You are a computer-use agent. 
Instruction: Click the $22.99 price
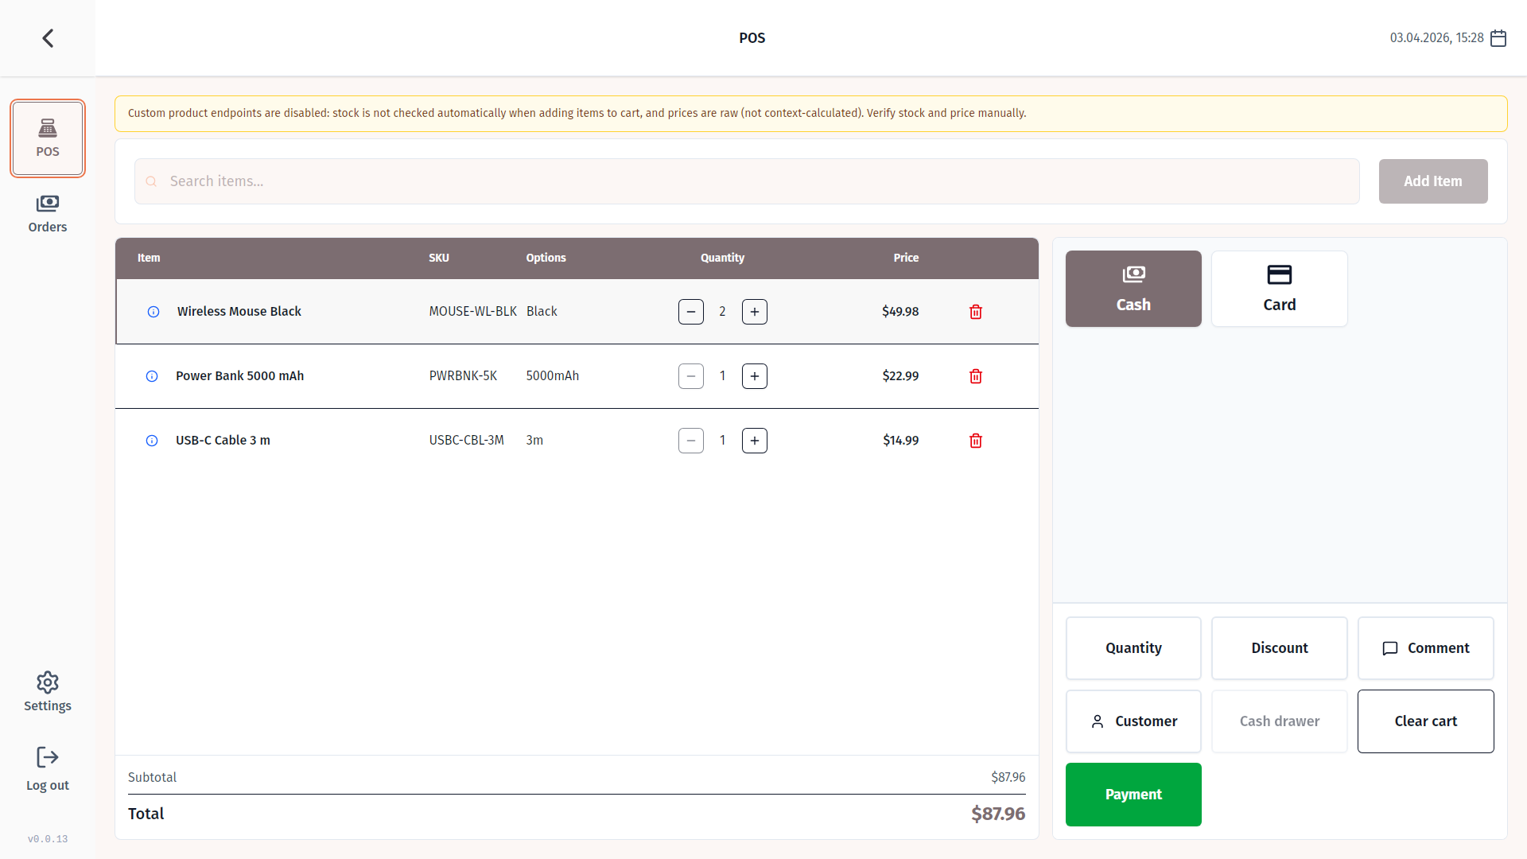click(900, 376)
